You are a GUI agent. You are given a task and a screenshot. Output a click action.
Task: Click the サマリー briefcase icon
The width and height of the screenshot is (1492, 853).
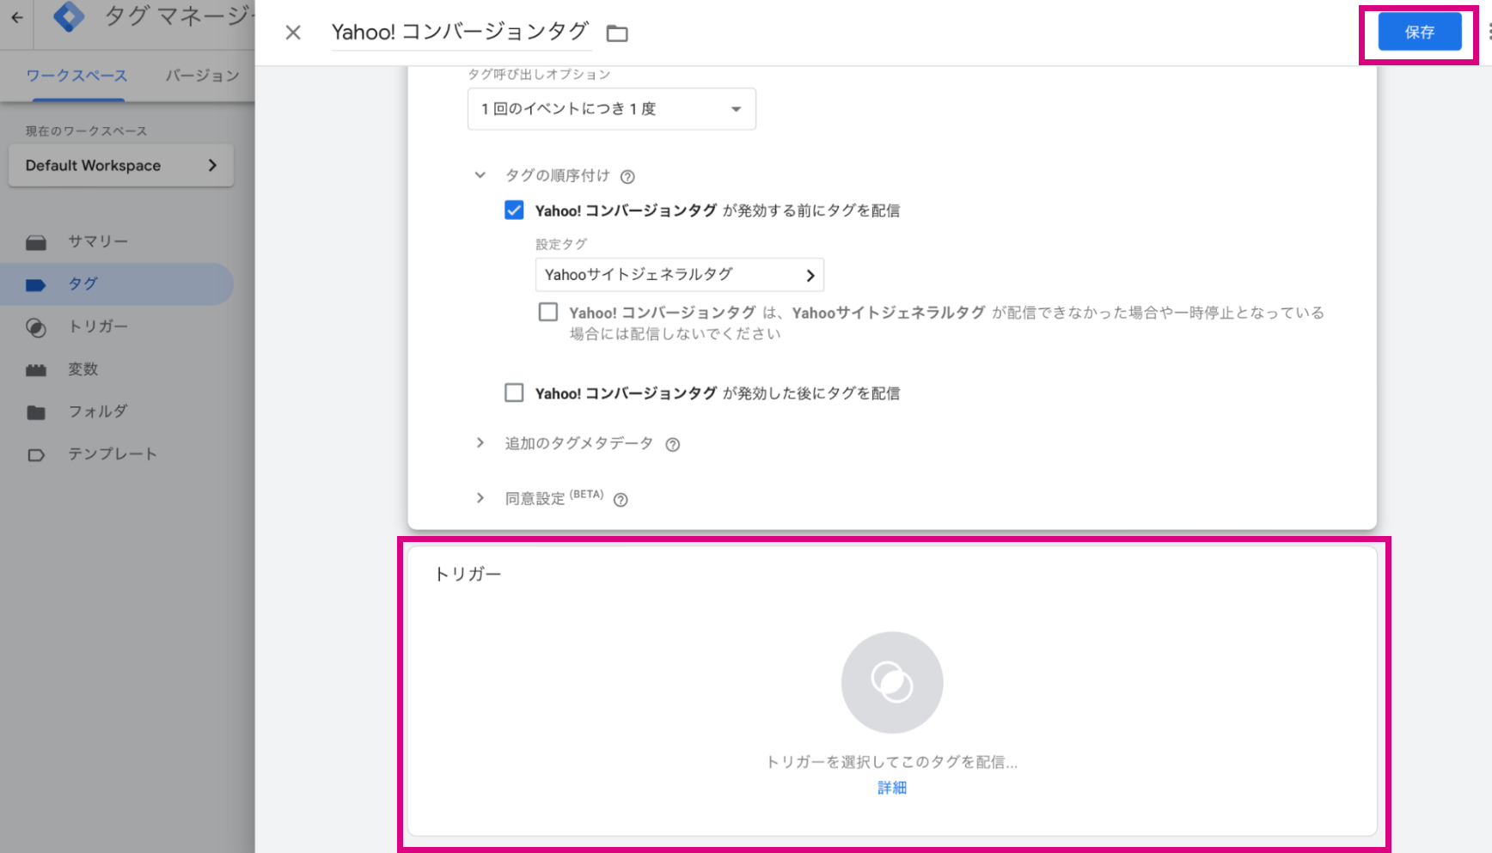coord(36,243)
